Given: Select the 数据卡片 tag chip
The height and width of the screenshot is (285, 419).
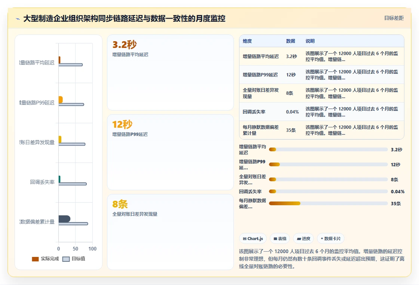Looking at the screenshot, I should point(331,239).
